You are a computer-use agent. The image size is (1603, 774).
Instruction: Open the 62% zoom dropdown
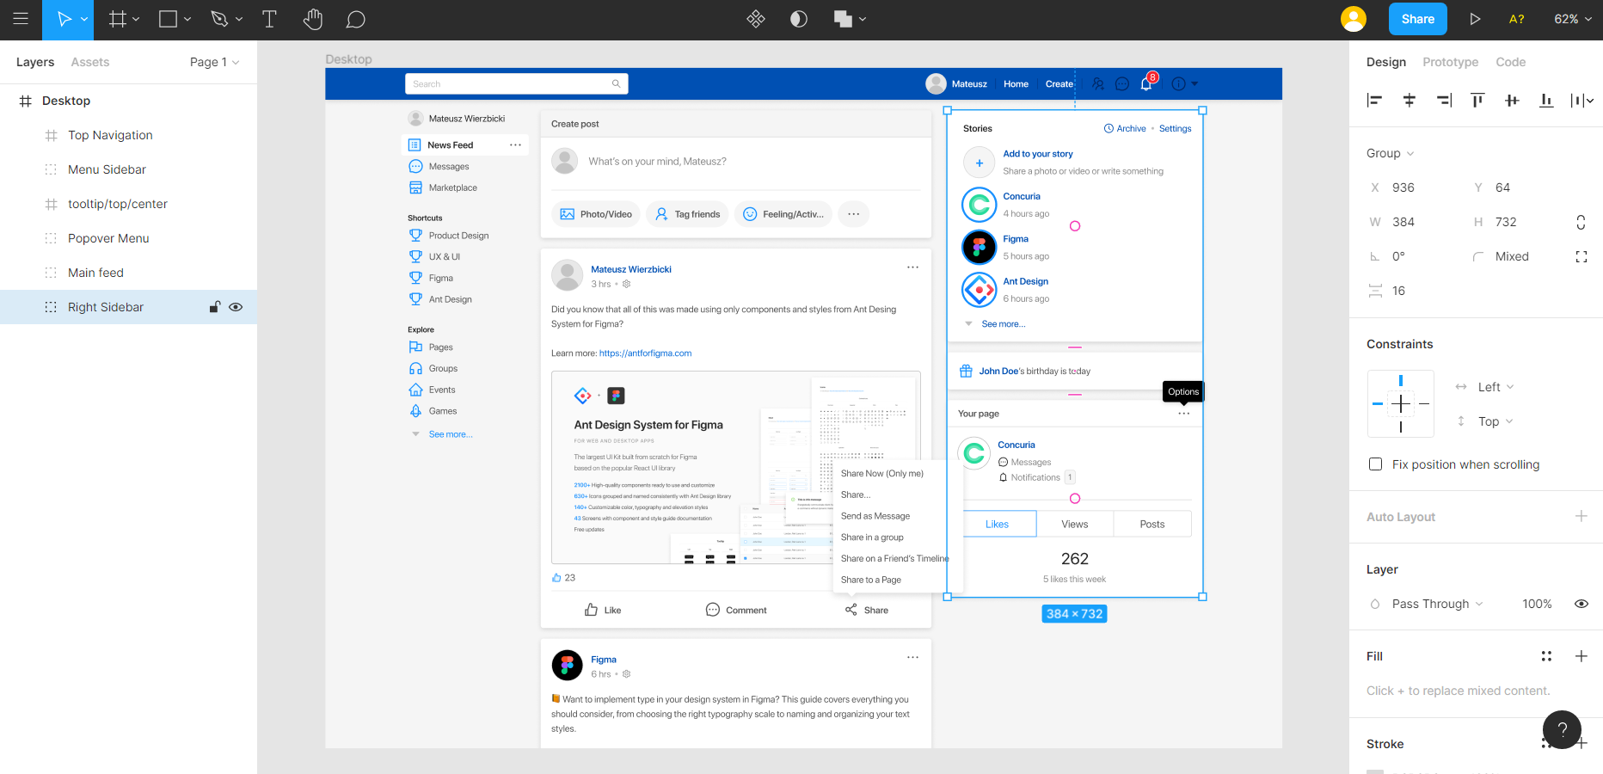click(1573, 19)
